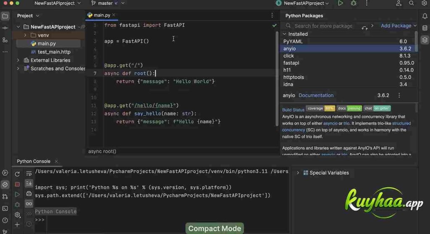The width and height of the screenshot is (430, 234).
Task: Open Problems tool window icon
Action: [5, 220]
